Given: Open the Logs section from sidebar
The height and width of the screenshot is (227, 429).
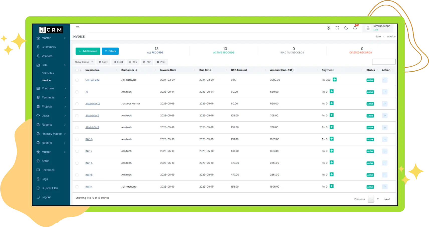Looking at the screenshot, I should 38,179.
